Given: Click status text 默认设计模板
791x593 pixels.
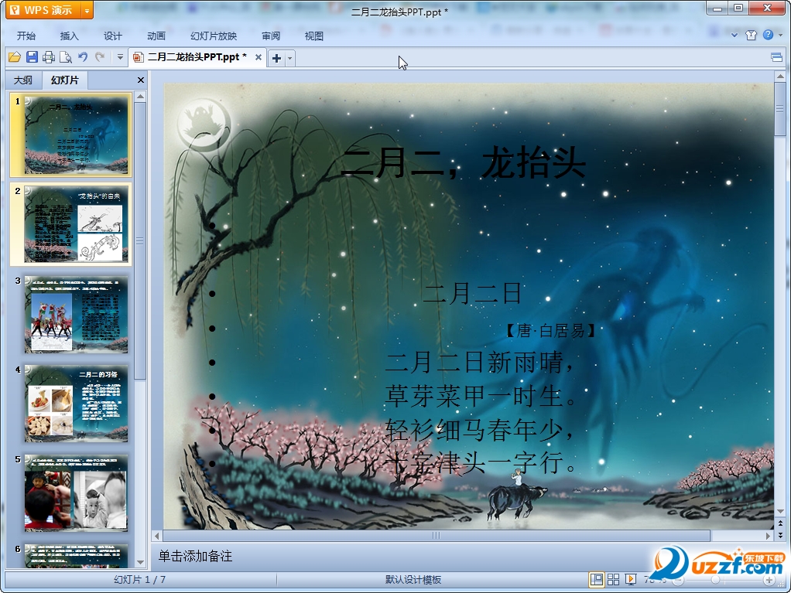Looking at the screenshot, I should point(413,580).
